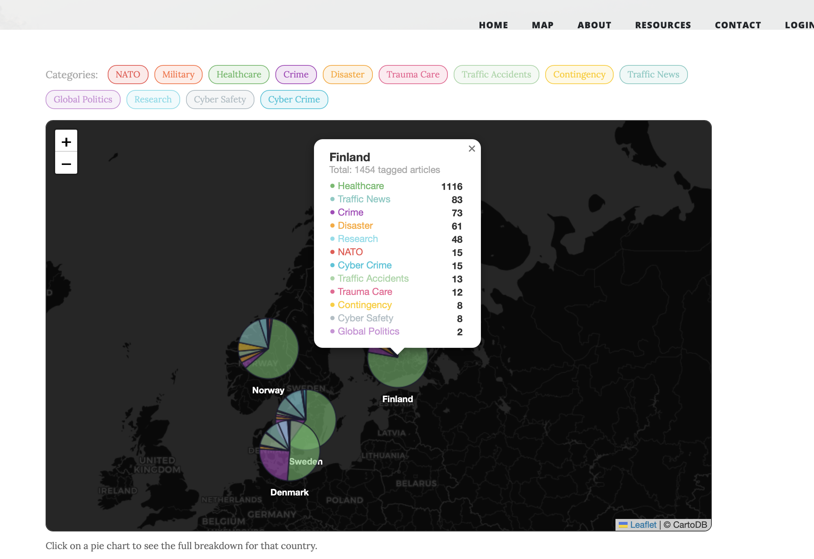Screen dimensions: 814x559
Task: Click NATO row in Finland popup
Action: (x=396, y=252)
